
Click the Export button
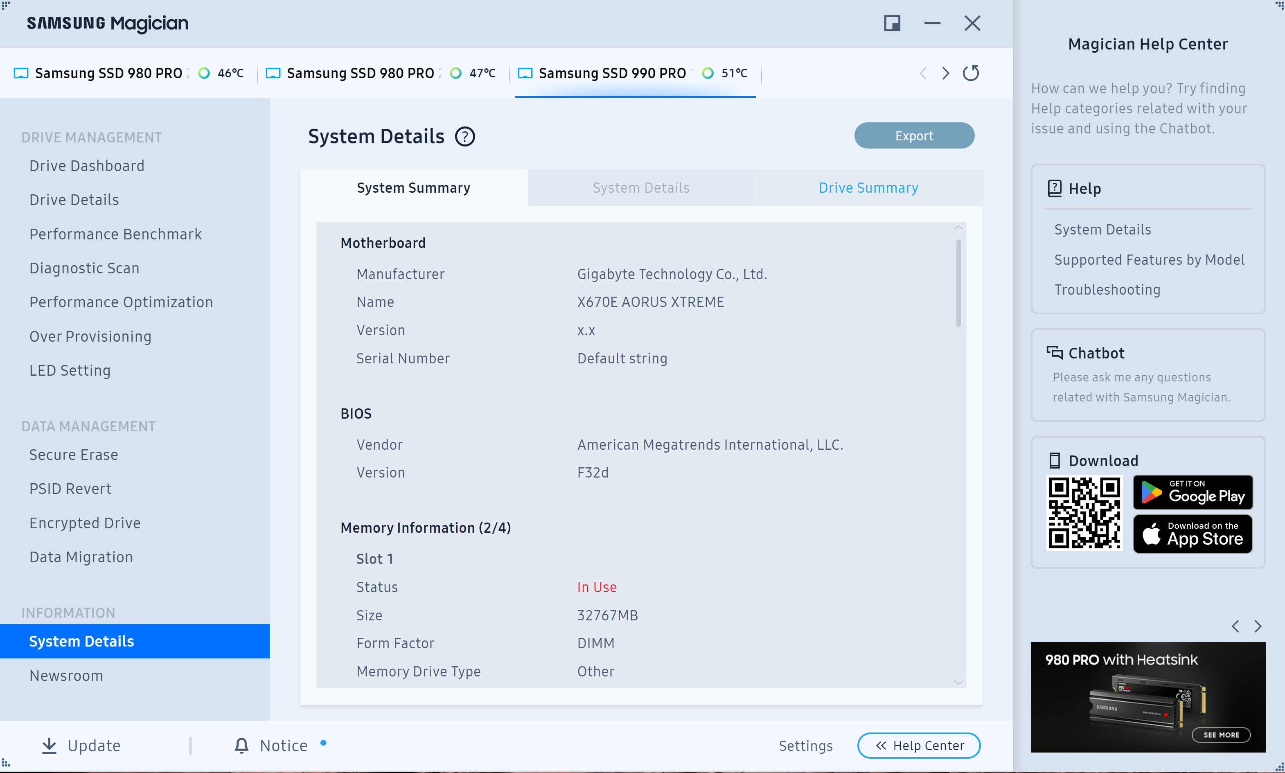(x=914, y=135)
